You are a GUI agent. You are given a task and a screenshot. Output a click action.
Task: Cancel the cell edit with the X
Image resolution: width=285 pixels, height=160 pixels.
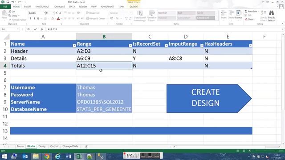[x=28, y=29]
